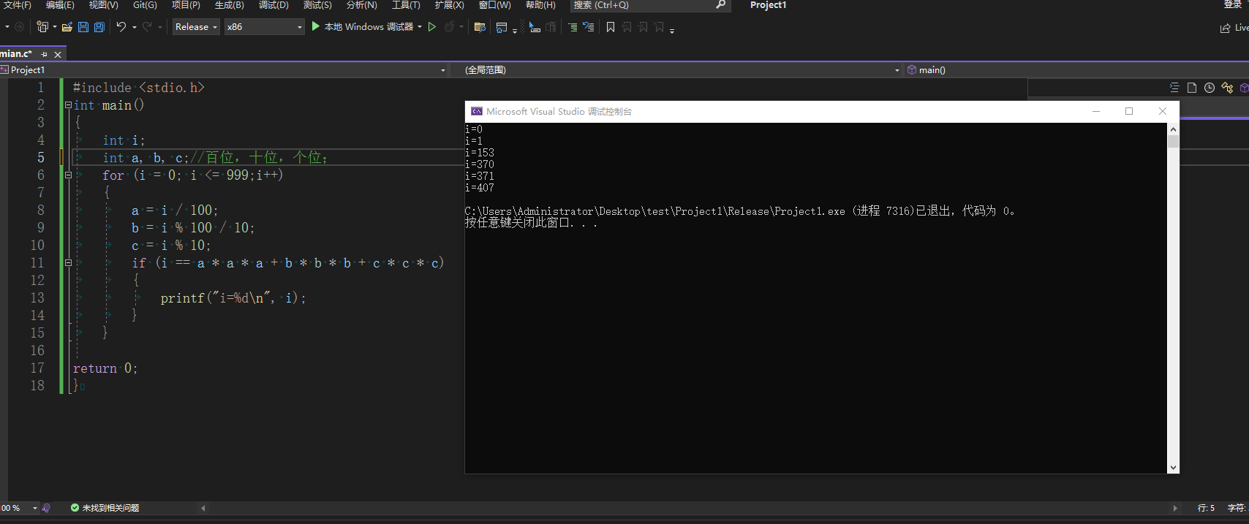1249x524 pixels.
Task: Click the i=153 console output line
Action: (480, 153)
